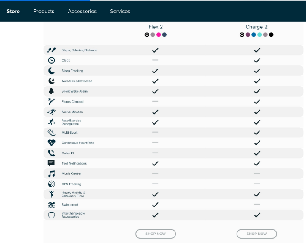Click the band icon for Interchangeable Accessories
Viewport: 306px width, 243px height.
pyautogui.click(x=52, y=215)
